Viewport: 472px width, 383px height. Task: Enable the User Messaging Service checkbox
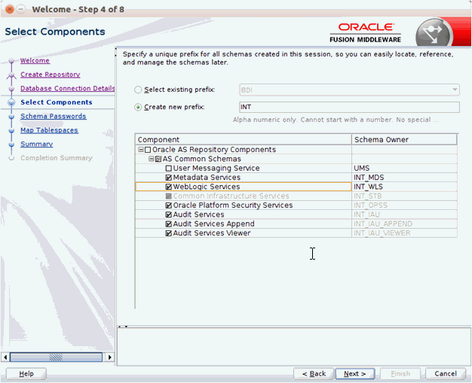click(x=169, y=169)
